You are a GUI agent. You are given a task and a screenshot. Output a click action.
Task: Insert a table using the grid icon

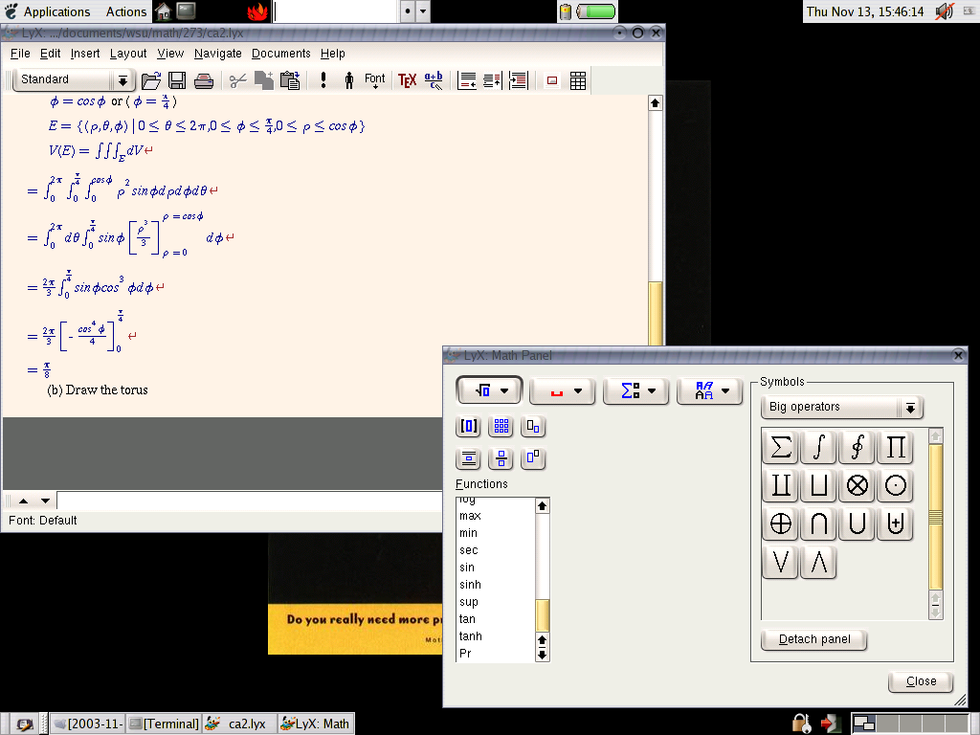click(578, 80)
